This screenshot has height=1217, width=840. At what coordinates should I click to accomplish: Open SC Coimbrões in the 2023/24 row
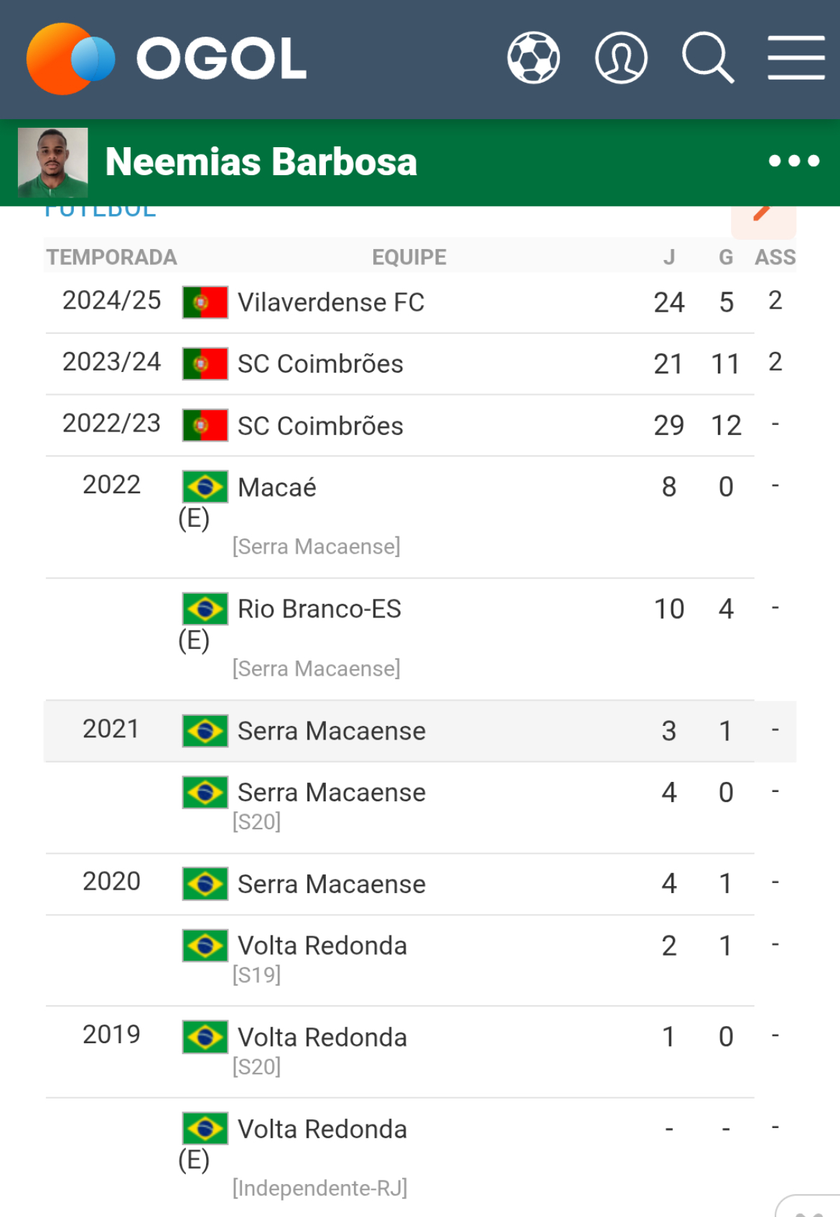tap(320, 364)
